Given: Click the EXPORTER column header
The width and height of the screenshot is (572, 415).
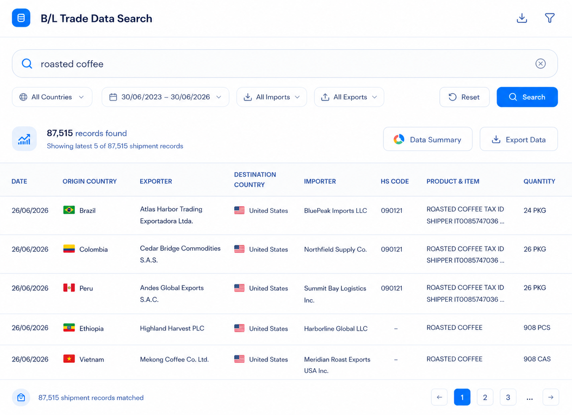Looking at the screenshot, I should [x=156, y=181].
